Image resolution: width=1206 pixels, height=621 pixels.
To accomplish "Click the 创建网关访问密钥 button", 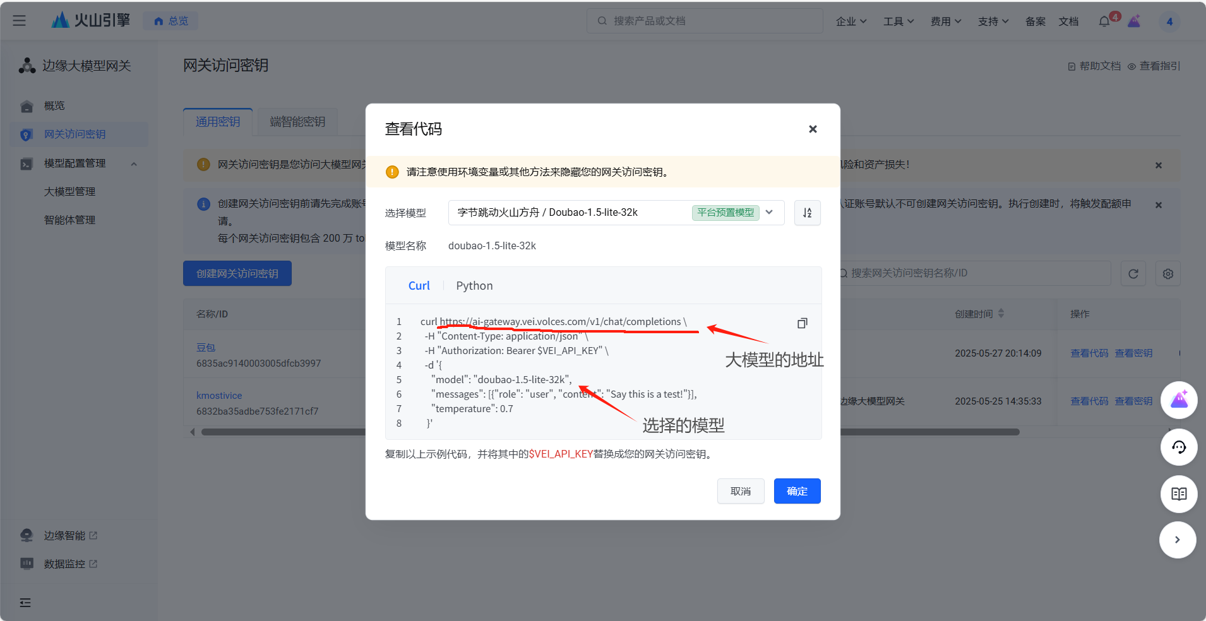I will tap(237, 273).
